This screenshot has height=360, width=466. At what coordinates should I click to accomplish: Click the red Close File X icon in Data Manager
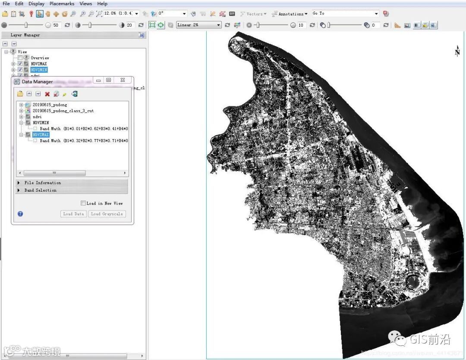[x=47, y=94]
